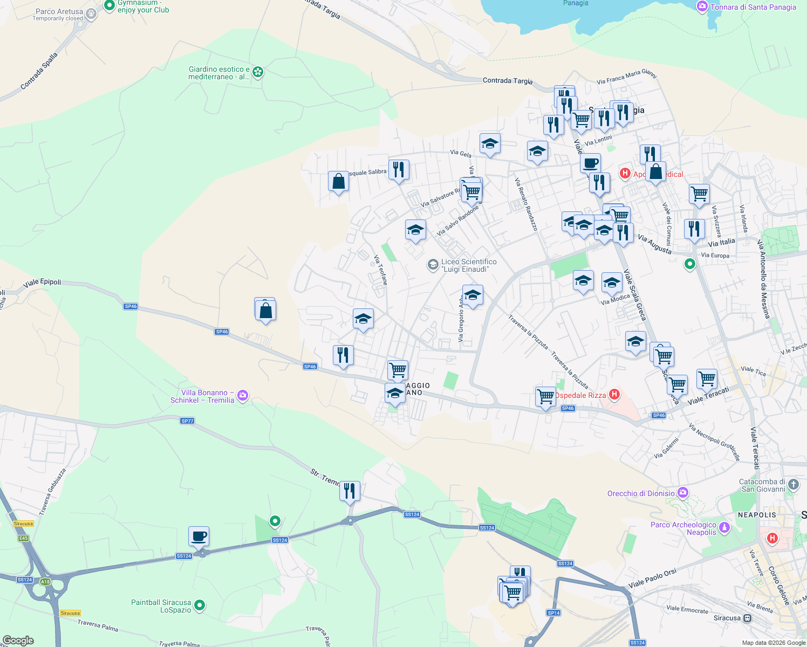The height and width of the screenshot is (647, 807).
Task: Click the restaurant pin on Via Pasquale Salibra
Action: point(399,170)
